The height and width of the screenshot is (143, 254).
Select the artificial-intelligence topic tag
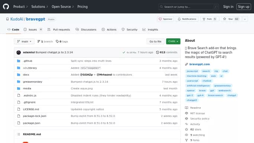[198, 86]
